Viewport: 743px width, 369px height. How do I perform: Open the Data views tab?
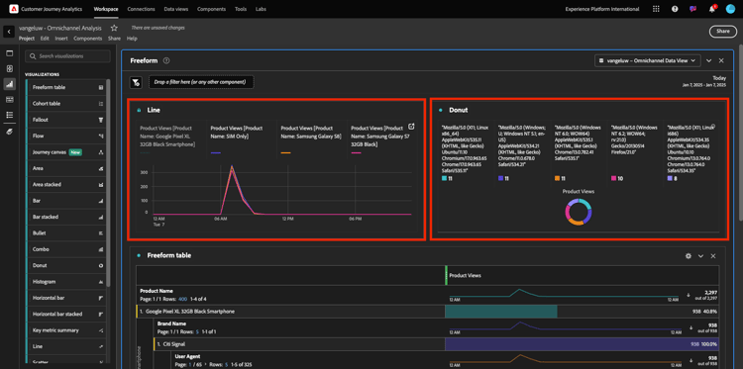tap(175, 9)
